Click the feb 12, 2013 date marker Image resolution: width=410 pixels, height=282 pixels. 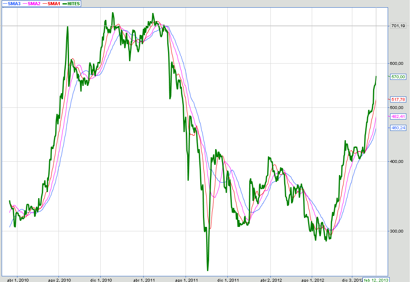pyautogui.click(x=376, y=280)
